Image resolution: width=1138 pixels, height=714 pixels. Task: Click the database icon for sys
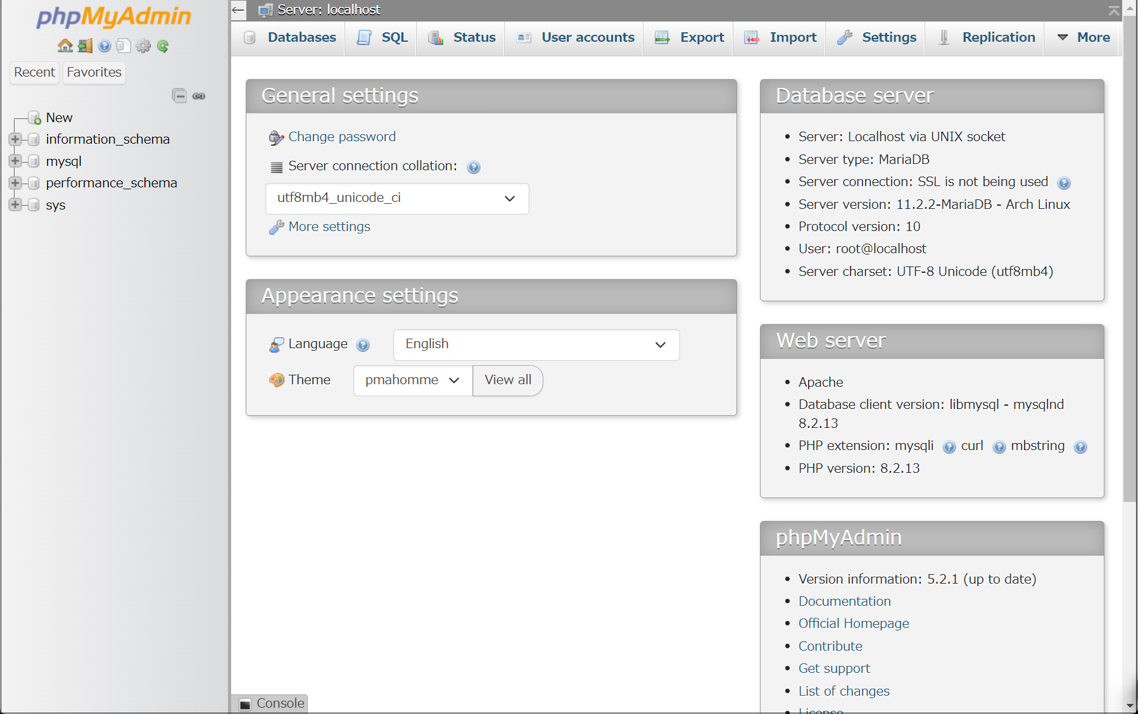click(x=34, y=205)
